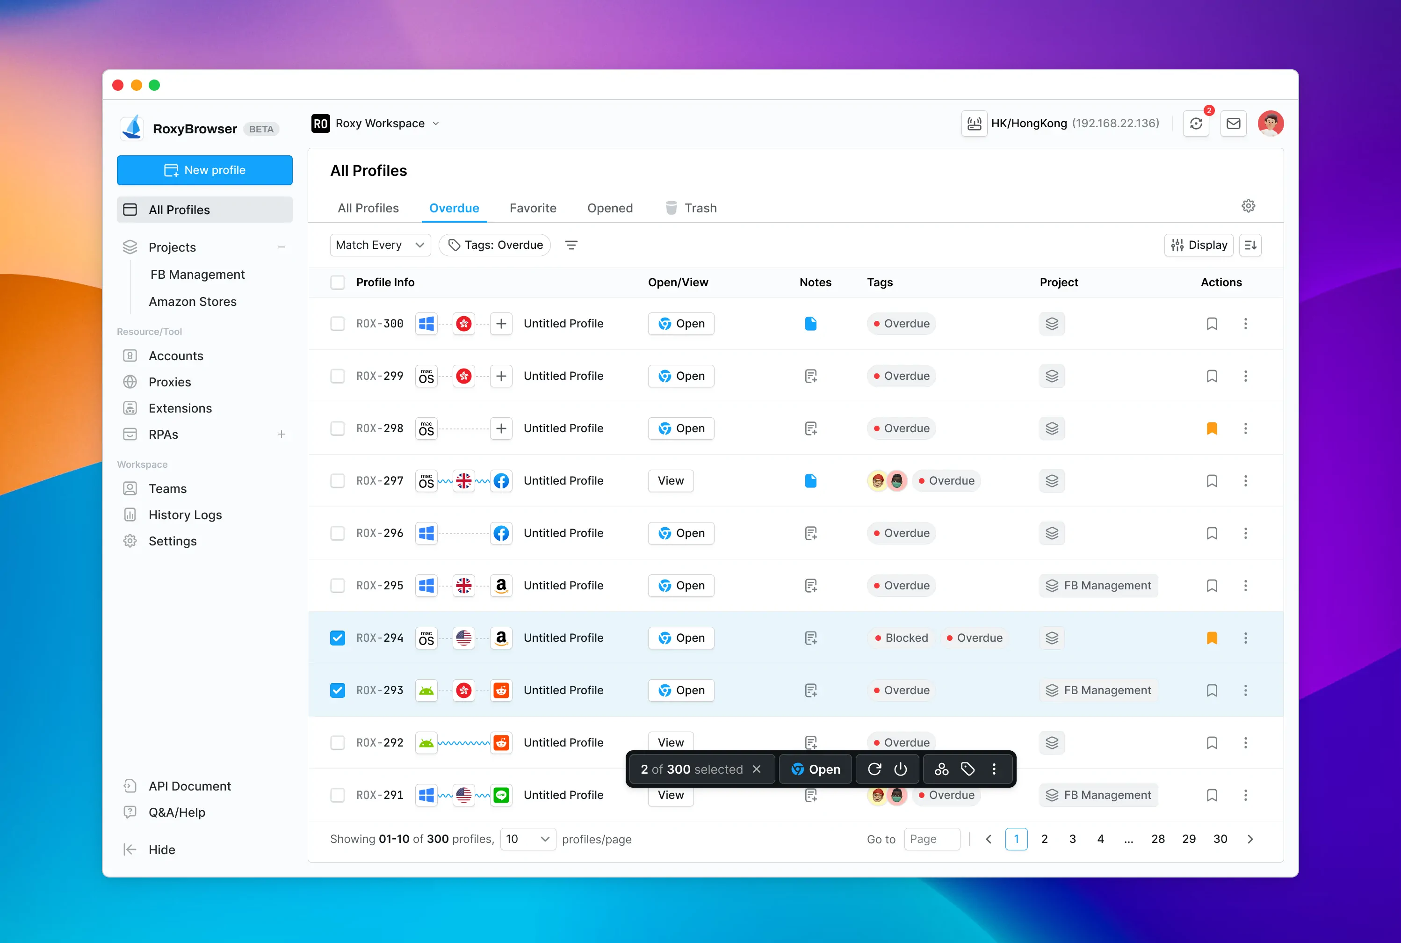Click the restart icon in the selection bar
The height and width of the screenshot is (943, 1401).
tap(874, 769)
